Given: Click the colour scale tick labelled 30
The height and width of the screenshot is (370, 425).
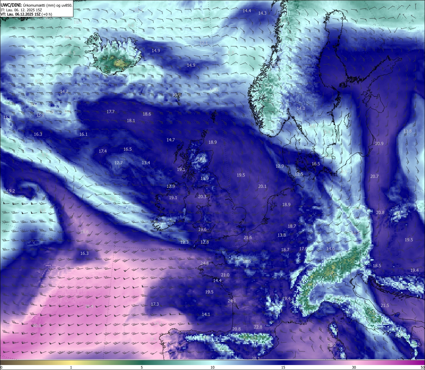Looking at the screenshot, I should pyautogui.click(x=354, y=367).
